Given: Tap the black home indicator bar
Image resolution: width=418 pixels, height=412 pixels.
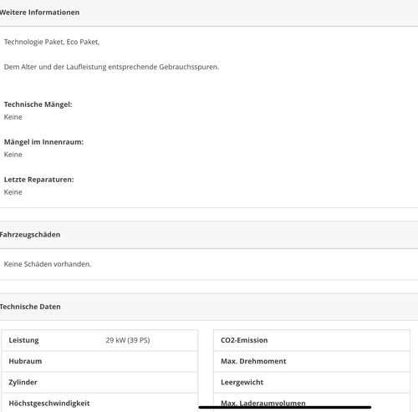Looking at the screenshot, I should pyautogui.click(x=285, y=407).
